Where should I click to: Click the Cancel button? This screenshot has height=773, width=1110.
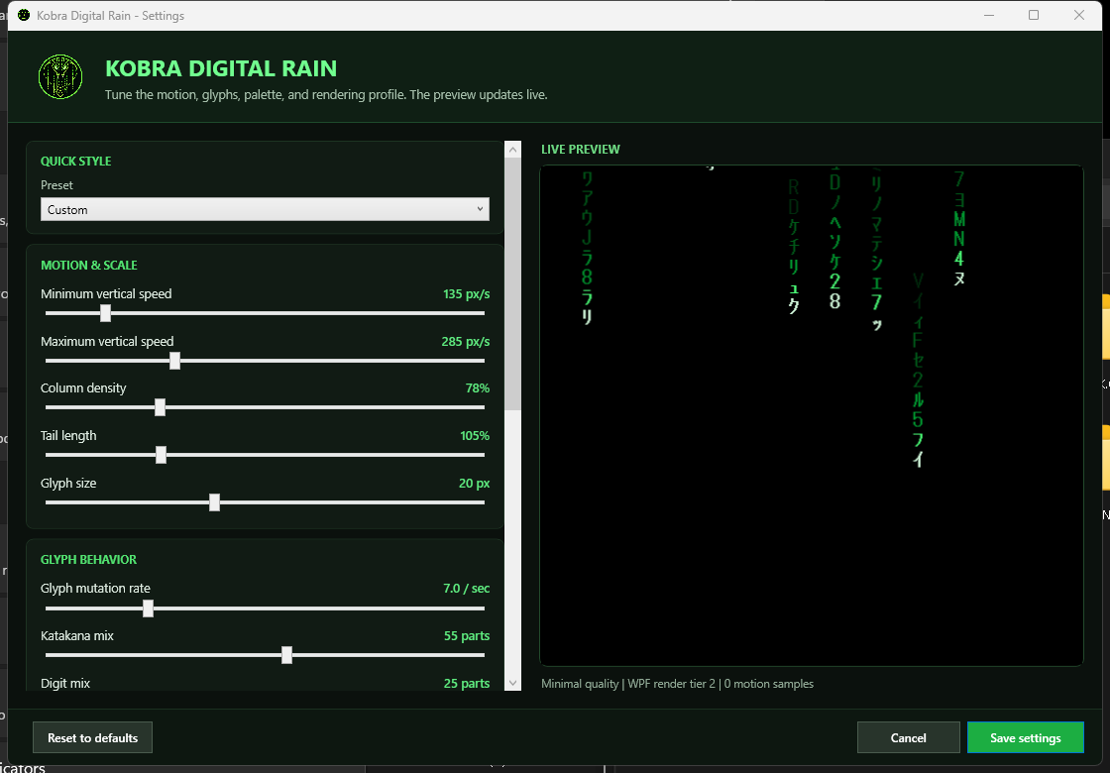click(x=908, y=737)
